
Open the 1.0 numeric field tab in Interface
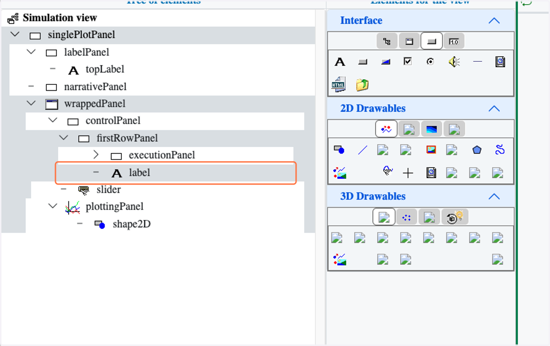click(x=454, y=41)
